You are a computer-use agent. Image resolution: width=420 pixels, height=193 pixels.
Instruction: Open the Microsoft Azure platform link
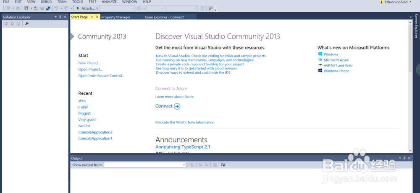pos(336,60)
